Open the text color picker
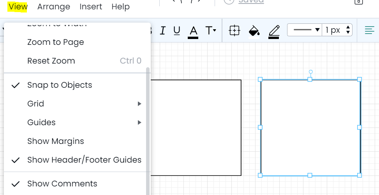Viewport: 379px width, 195px height. click(193, 32)
